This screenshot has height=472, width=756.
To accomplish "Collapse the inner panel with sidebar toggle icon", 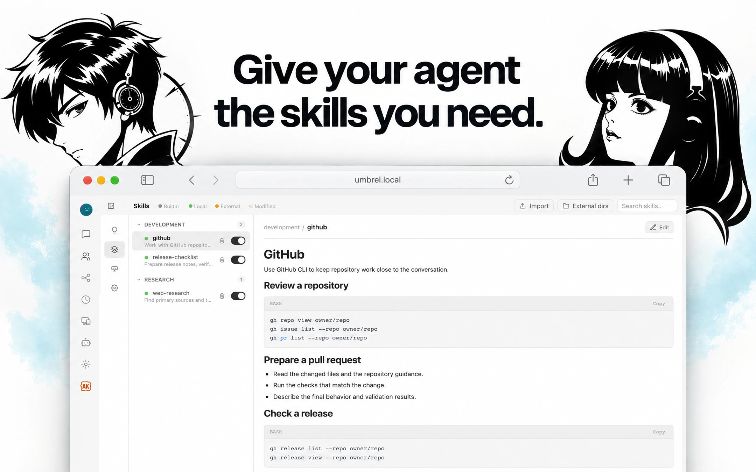I will point(111,206).
